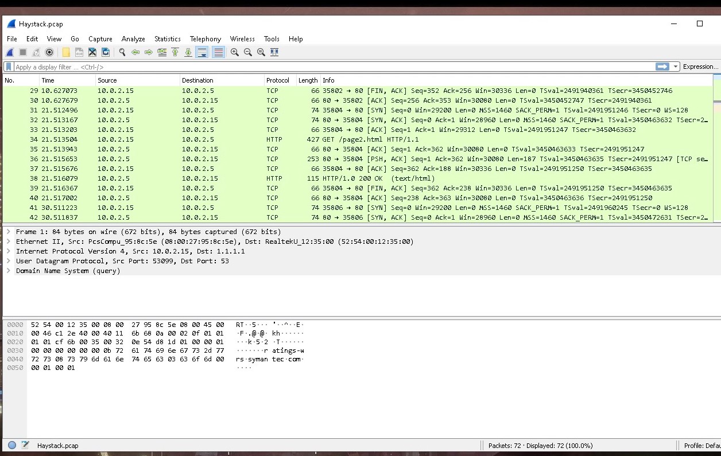The height and width of the screenshot is (456, 721).
Task: Save the capture file icon
Action: (x=79, y=52)
